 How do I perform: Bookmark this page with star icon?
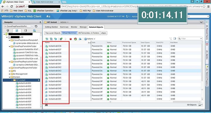coord(204,6)
